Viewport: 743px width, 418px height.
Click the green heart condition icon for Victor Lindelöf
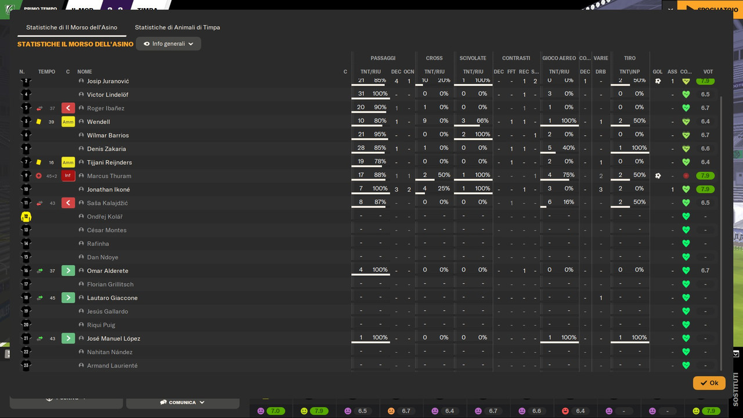[686, 95]
